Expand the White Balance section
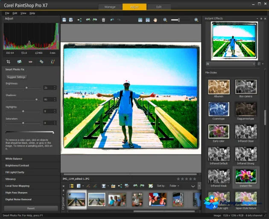This screenshot has height=219, width=269. [31, 159]
